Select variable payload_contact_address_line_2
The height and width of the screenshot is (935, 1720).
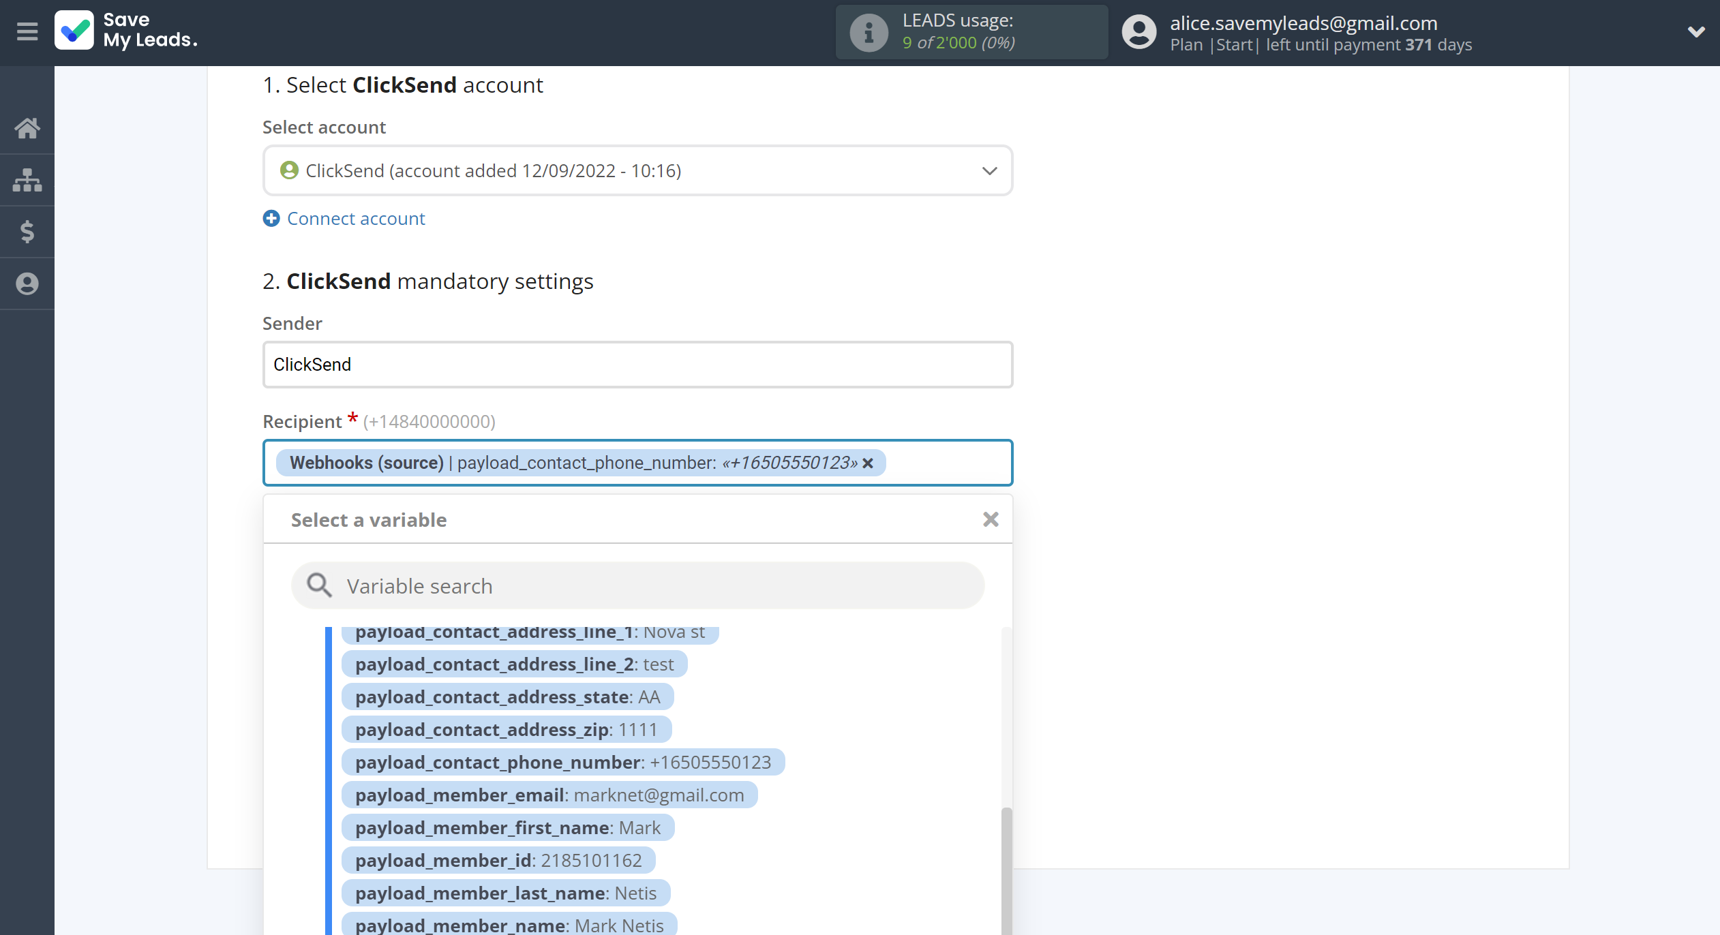click(x=514, y=664)
